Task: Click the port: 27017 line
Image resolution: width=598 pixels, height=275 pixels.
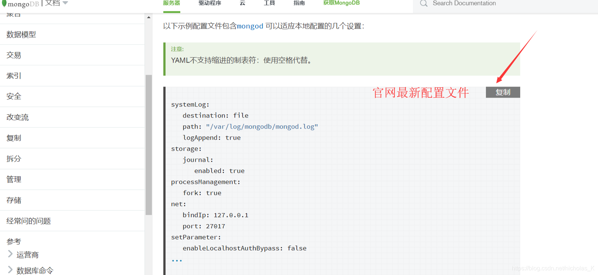Action: coord(204,226)
